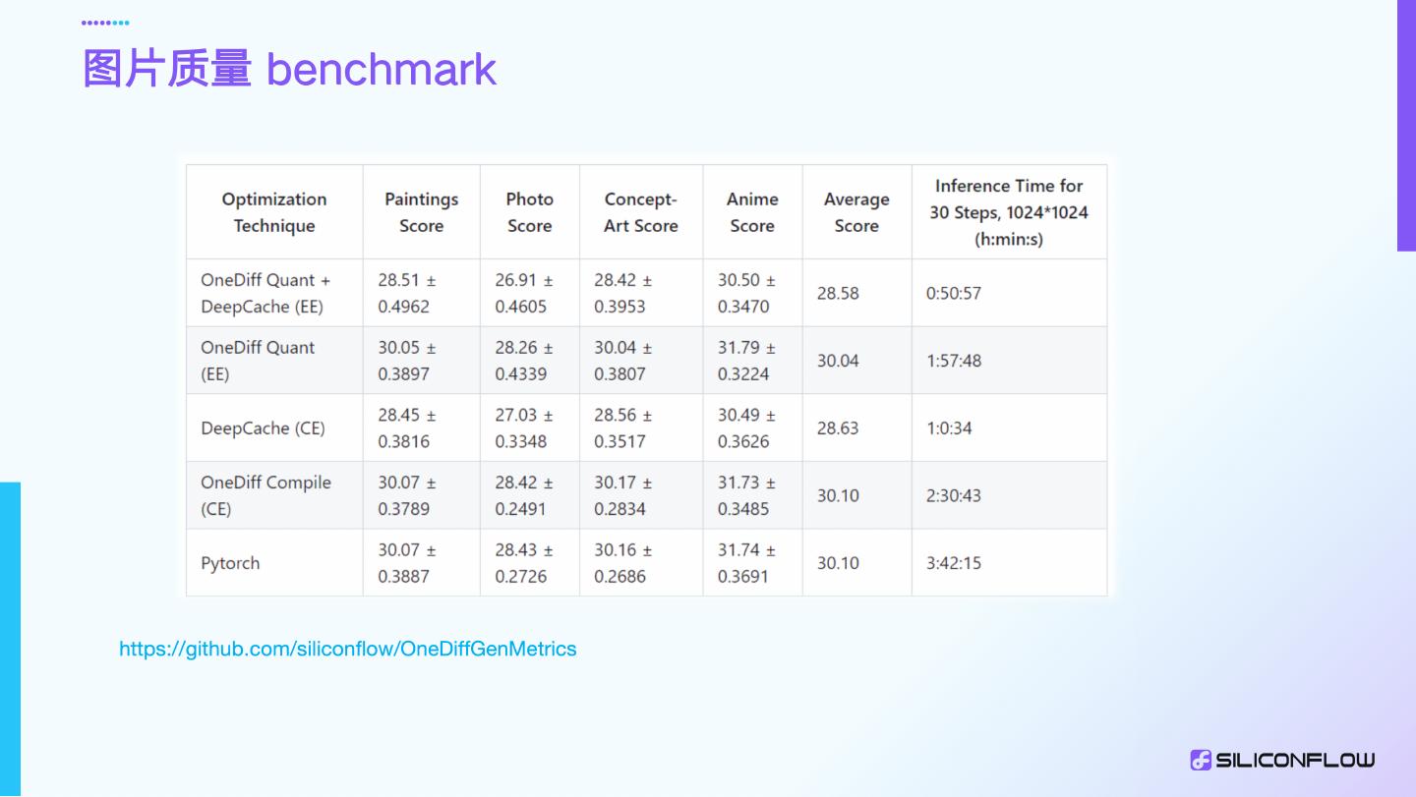1416x797 pixels.
Task: Select the slide title "图片质量 benchmark"
Action: click(x=289, y=69)
